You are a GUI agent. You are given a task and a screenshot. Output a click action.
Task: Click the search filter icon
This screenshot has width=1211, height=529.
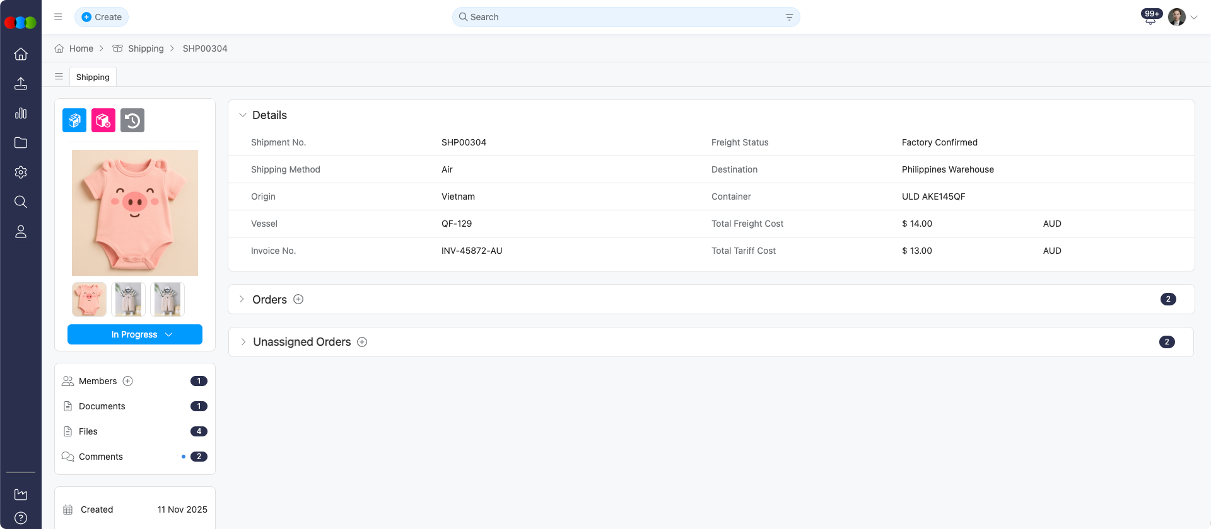point(789,17)
